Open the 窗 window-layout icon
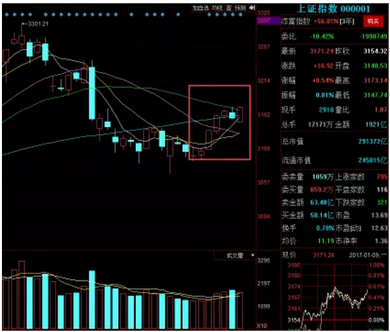The height and width of the screenshot is (332, 390). coord(229,8)
